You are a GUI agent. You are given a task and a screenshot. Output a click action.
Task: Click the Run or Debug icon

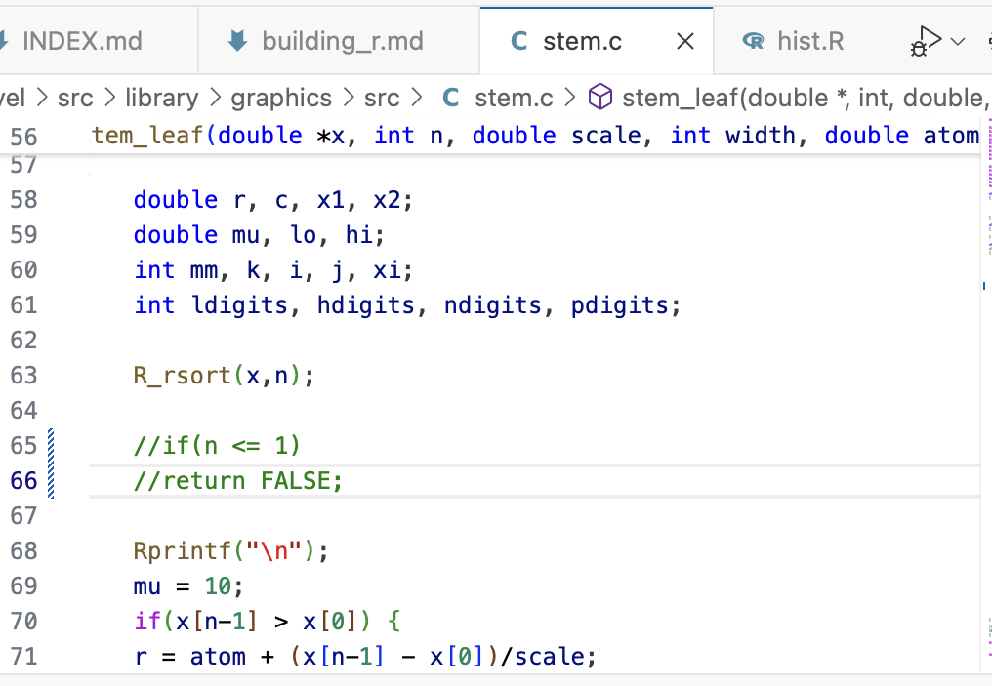pos(926,41)
